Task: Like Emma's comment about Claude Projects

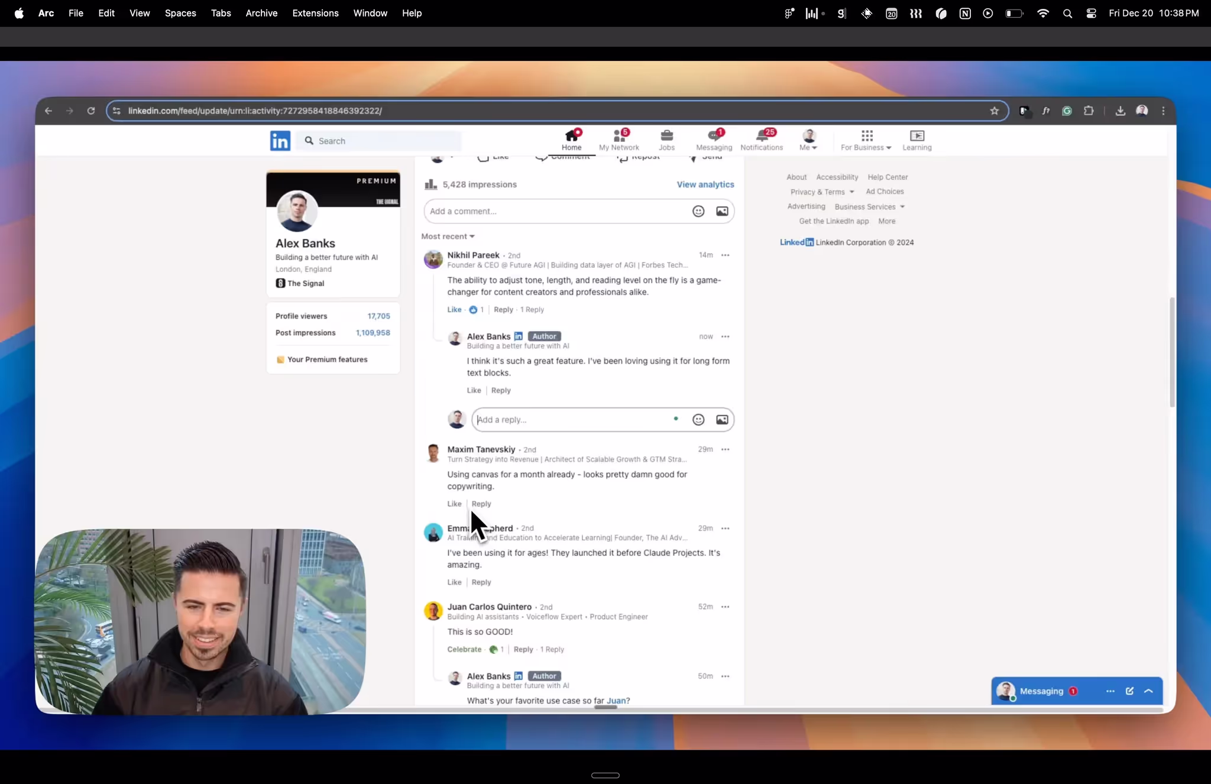Action: 454,582
